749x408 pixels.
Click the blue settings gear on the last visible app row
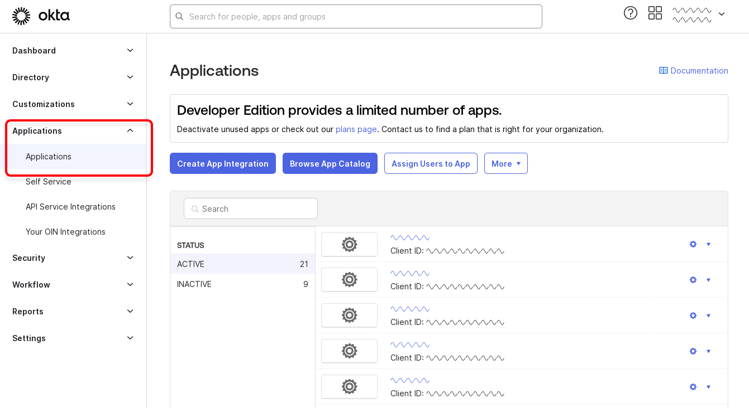click(693, 387)
